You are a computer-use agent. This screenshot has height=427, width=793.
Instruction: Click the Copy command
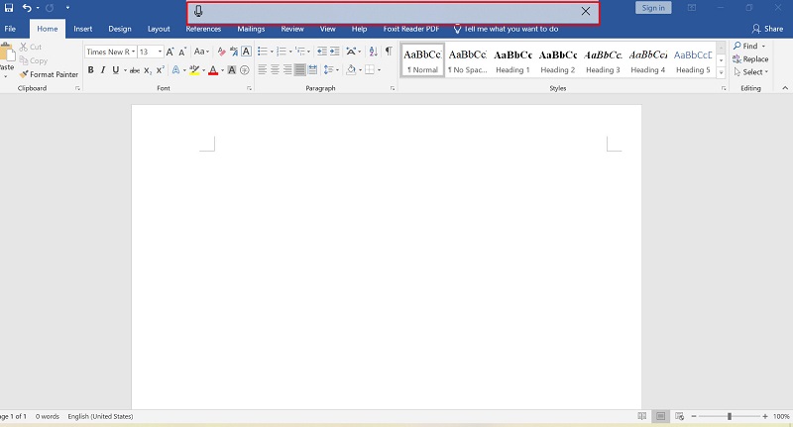[34, 60]
